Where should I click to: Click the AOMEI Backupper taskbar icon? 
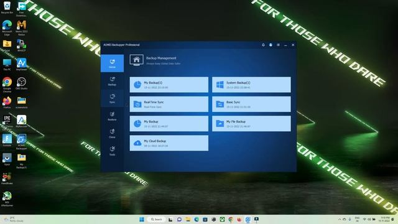[248, 220]
